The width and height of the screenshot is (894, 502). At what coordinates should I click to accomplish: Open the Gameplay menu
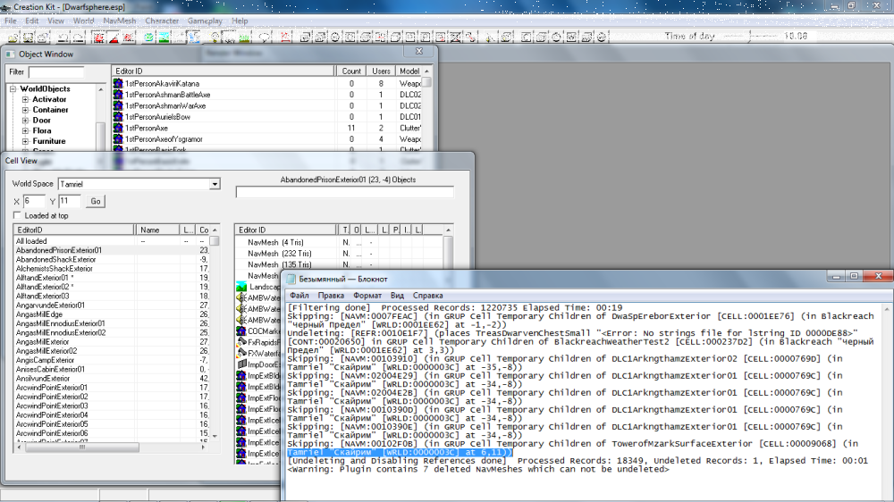[205, 21]
